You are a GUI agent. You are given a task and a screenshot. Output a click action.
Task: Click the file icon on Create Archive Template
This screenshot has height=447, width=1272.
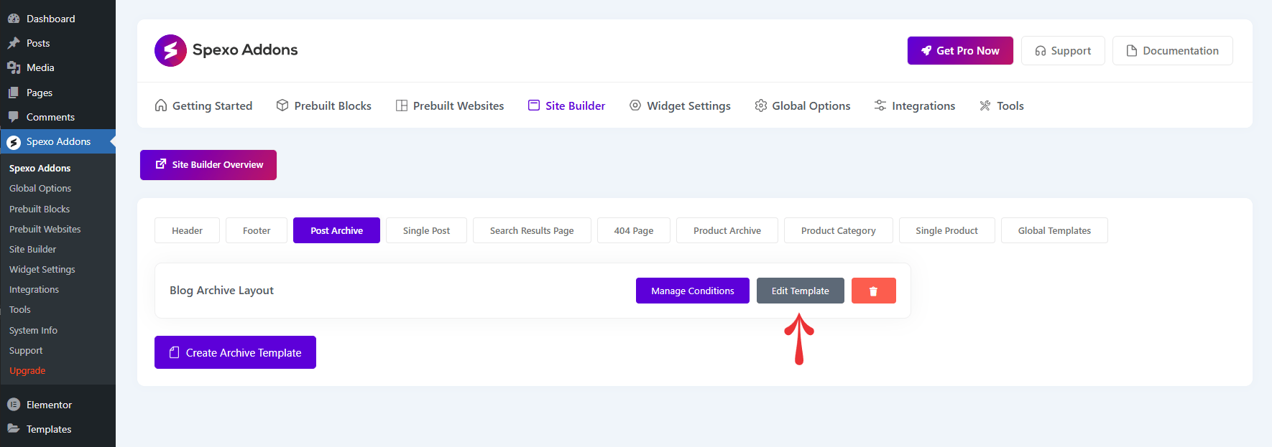click(x=174, y=352)
